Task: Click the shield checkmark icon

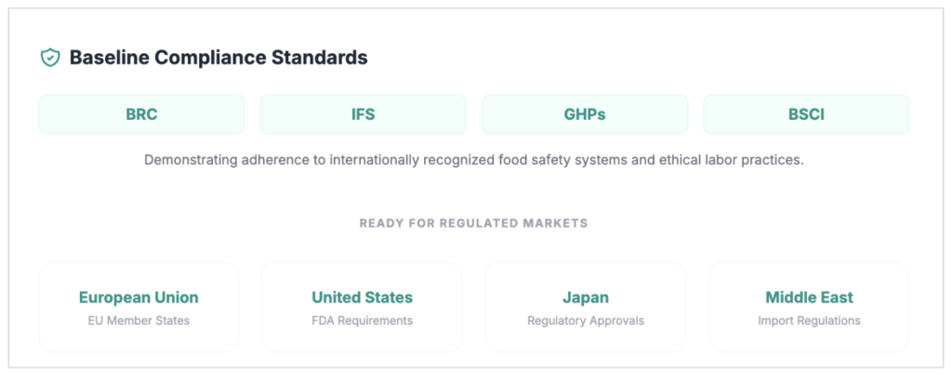Action: [x=49, y=58]
